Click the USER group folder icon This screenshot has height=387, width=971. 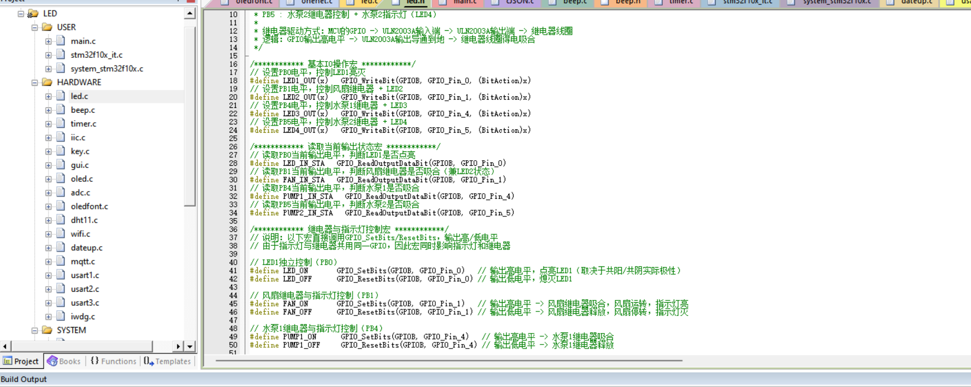pos(47,27)
